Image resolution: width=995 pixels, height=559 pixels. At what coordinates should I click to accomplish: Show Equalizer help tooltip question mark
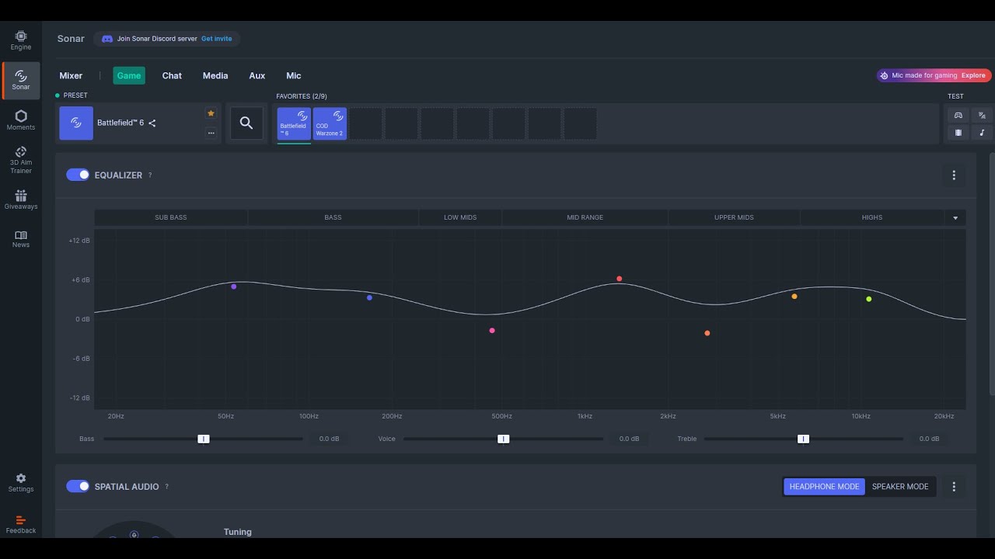click(x=150, y=175)
